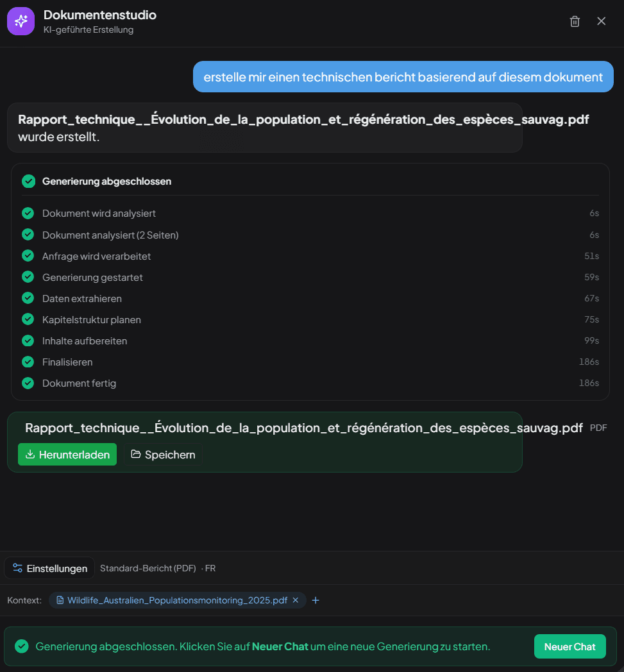
Task: Click the download icon inside the Herunterladen button
Action: pos(30,454)
